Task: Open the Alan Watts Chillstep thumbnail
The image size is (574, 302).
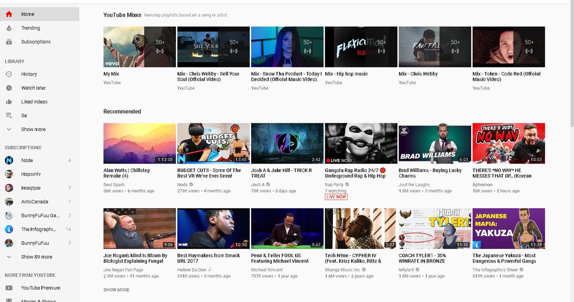Action: tap(140, 144)
